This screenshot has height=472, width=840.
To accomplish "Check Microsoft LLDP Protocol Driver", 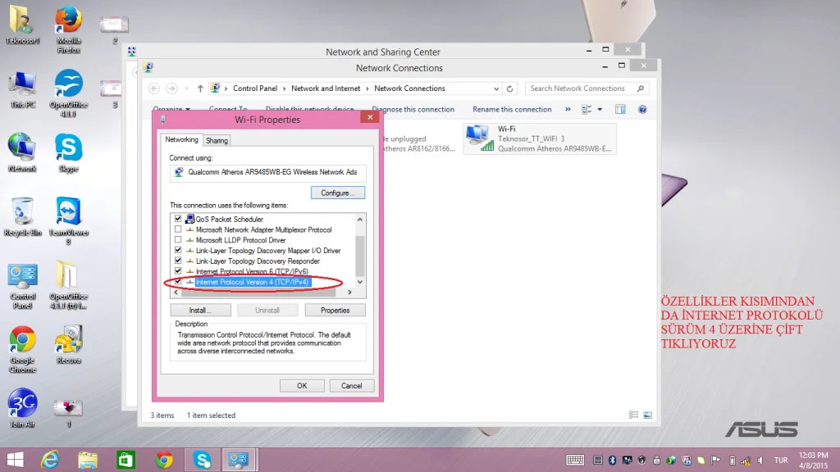I will [x=178, y=240].
